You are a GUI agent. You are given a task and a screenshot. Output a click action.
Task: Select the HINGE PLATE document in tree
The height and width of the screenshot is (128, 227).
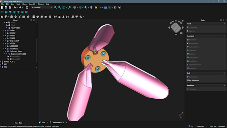9,62
